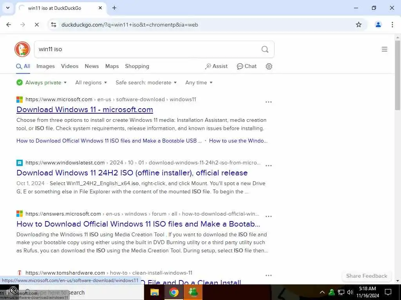This screenshot has width=401, height=300.
Task: Click the address bar URL
Action: click(x=130, y=25)
